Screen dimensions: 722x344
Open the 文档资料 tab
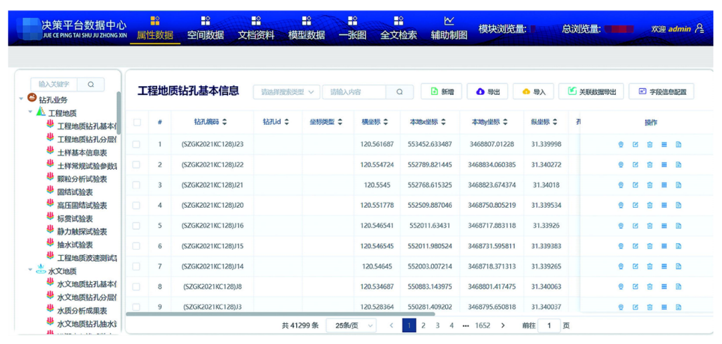(x=256, y=29)
